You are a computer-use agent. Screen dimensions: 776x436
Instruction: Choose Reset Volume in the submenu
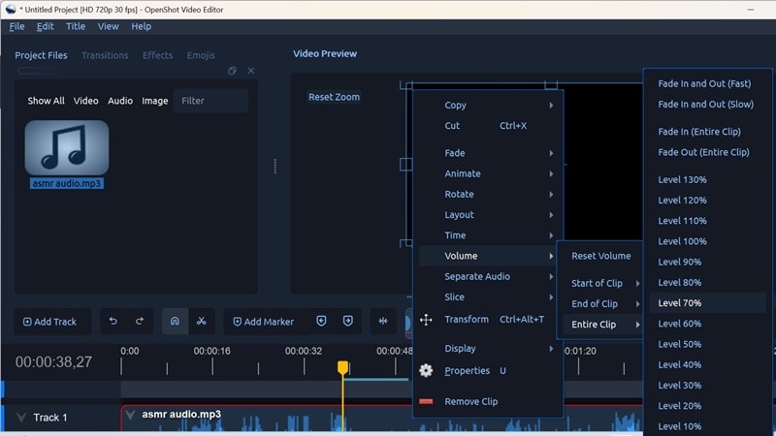tap(600, 256)
